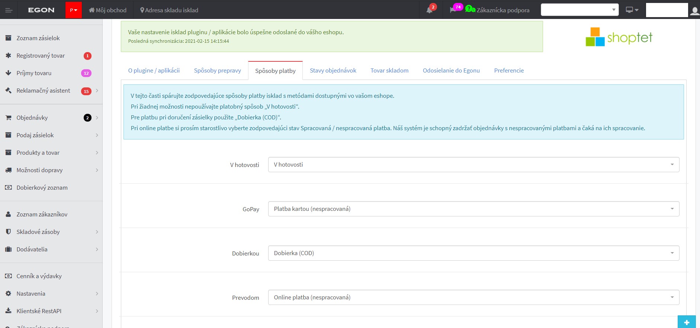Click the Objednávky shopping cart icon
Screen dimensions: 700x328
[x=8, y=118]
